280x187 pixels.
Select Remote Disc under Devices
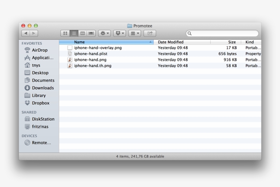[39, 143]
